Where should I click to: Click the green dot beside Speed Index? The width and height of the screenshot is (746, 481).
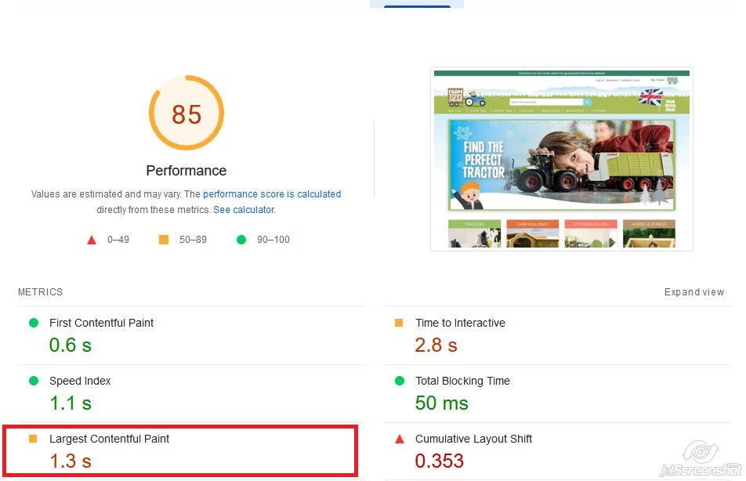[34, 381]
